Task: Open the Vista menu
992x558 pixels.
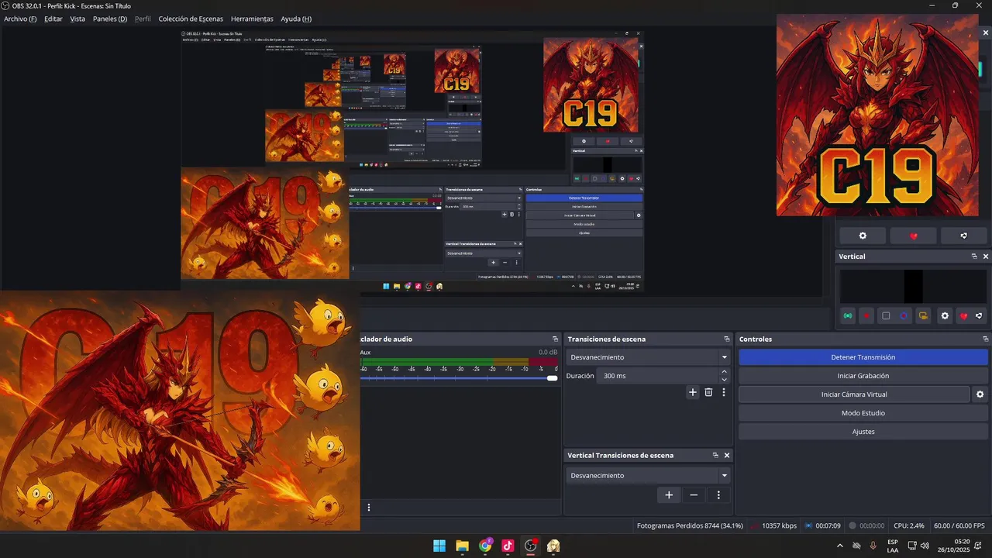Action: 77,19
